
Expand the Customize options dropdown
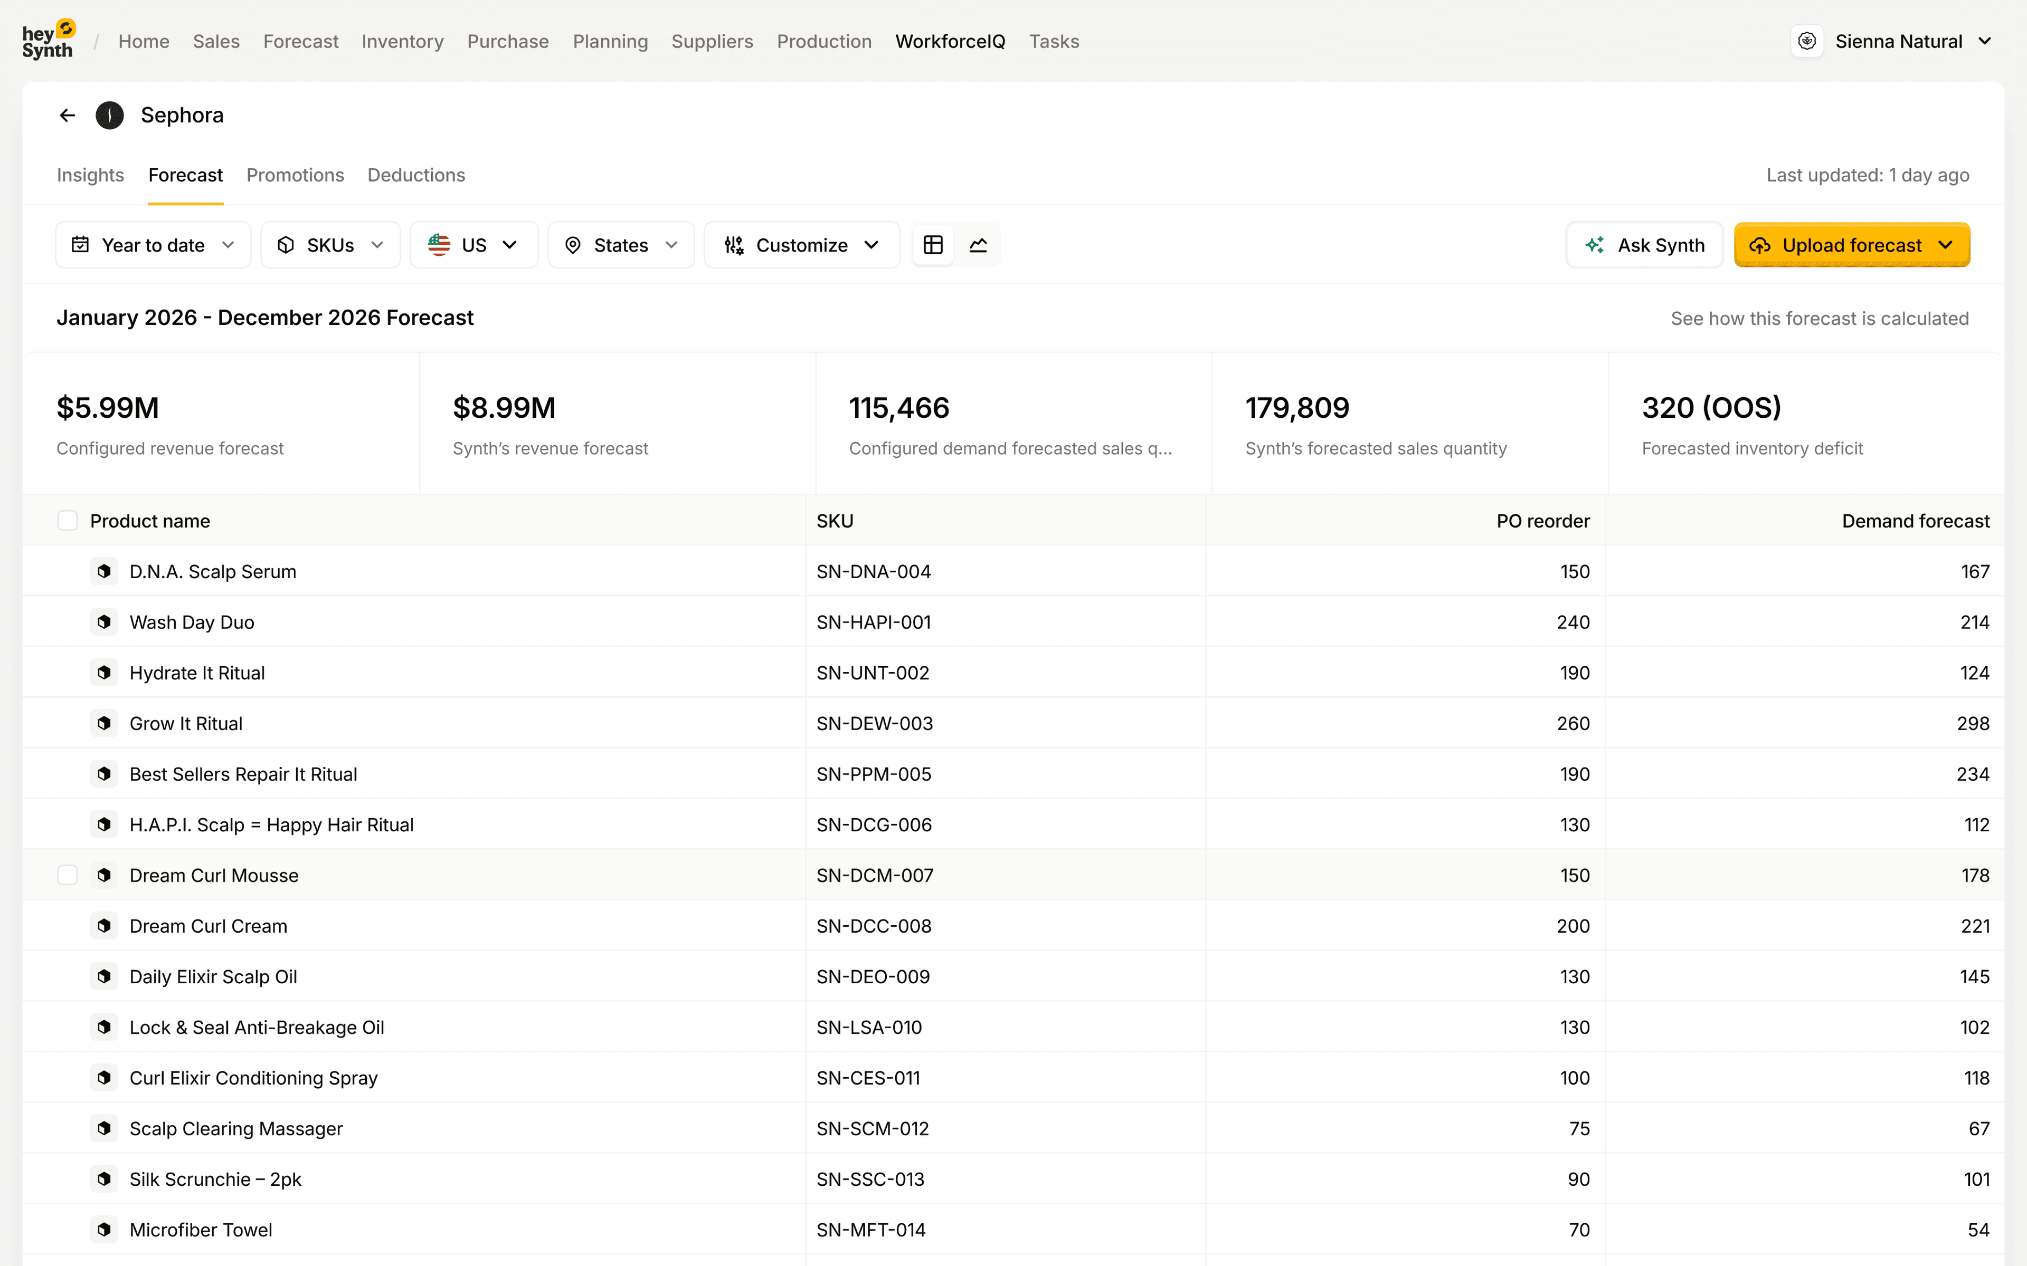[x=802, y=244]
